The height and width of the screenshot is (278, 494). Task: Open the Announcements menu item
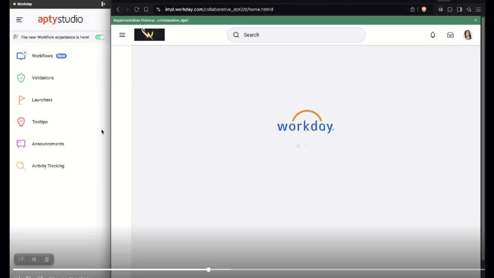[48, 144]
